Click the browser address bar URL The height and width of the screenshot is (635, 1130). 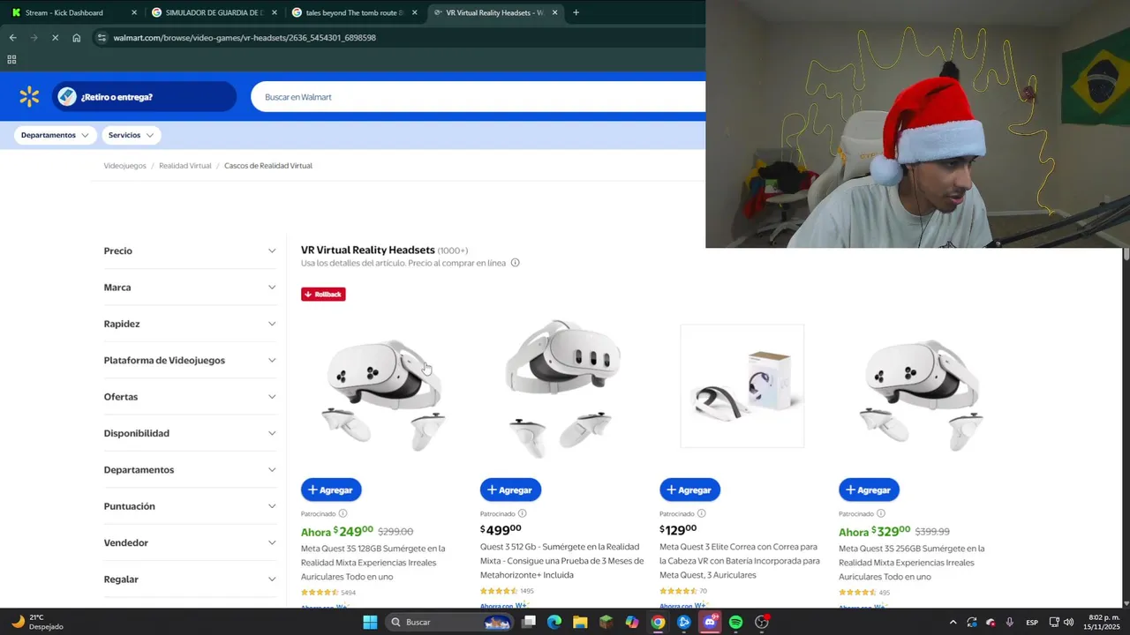[245, 38]
